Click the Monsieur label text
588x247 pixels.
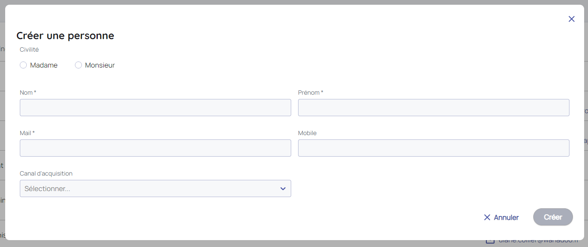[100, 65]
